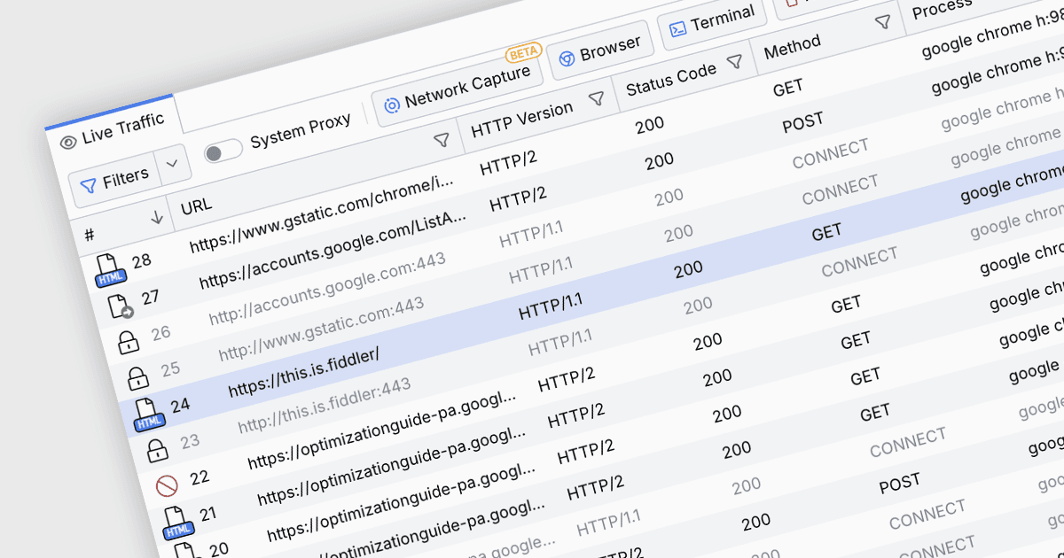Switch to the Live Traffic tab
The width and height of the screenshot is (1064, 558).
(x=113, y=130)
